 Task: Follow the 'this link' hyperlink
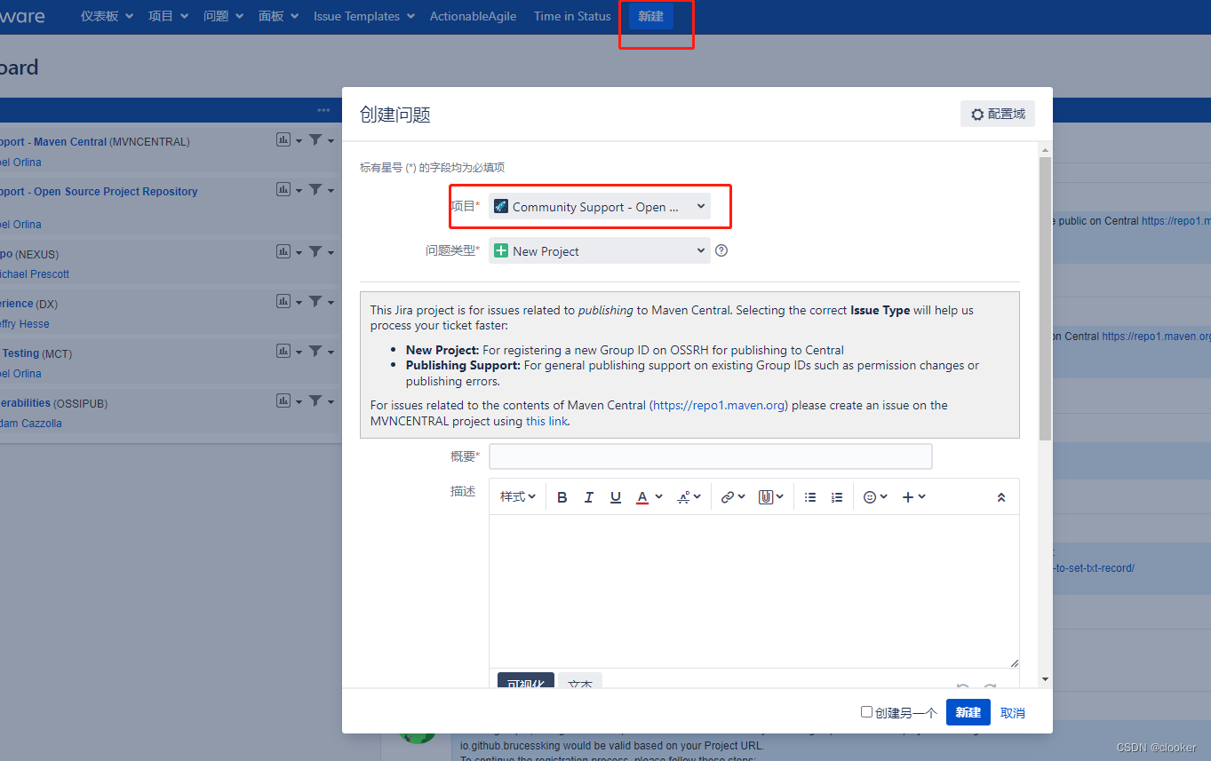[x=546, y=421]
